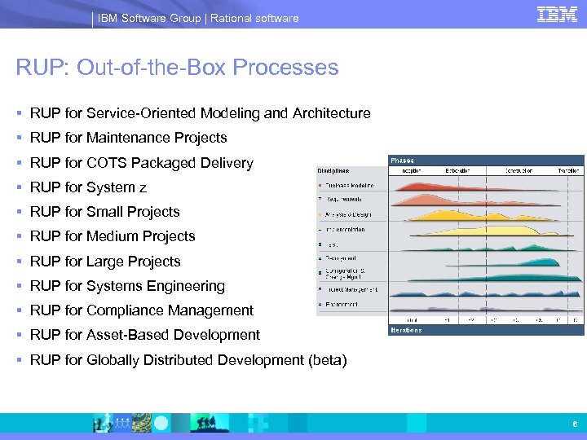587x440 pixels.
Task: Click the orange Analysis & Design effort curve
Action: point(449,216)
